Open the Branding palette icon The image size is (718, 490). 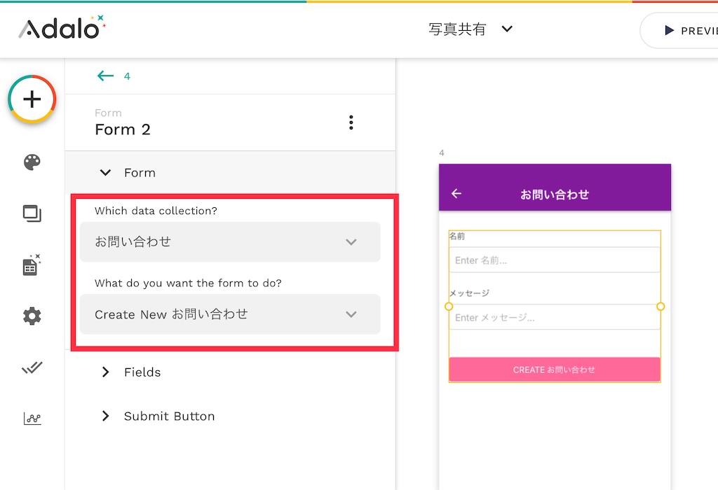(32, 162)
